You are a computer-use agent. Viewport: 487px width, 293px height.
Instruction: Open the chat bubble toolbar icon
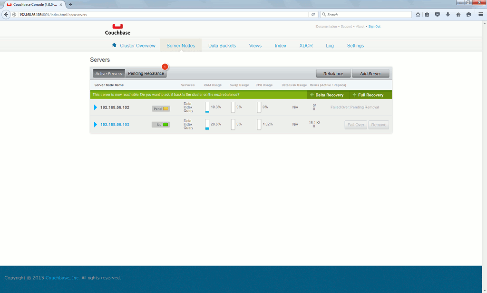coord(468,15)
